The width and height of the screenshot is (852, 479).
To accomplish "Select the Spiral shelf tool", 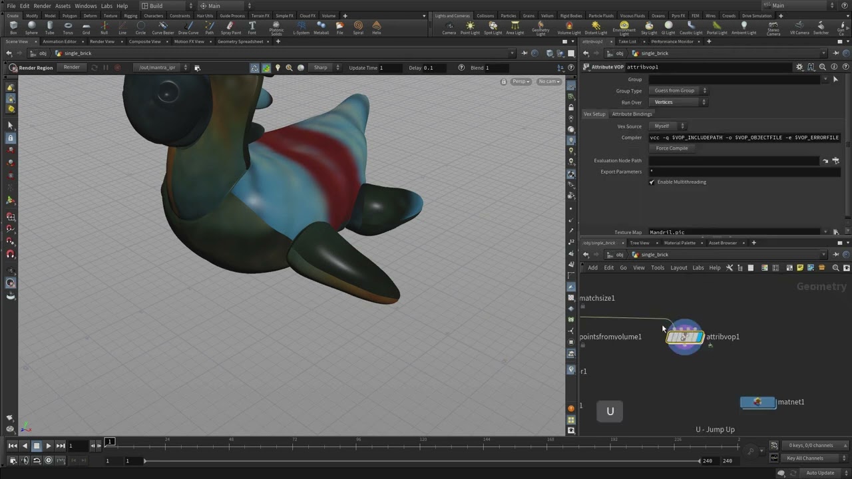I will [x=358, y=27].
